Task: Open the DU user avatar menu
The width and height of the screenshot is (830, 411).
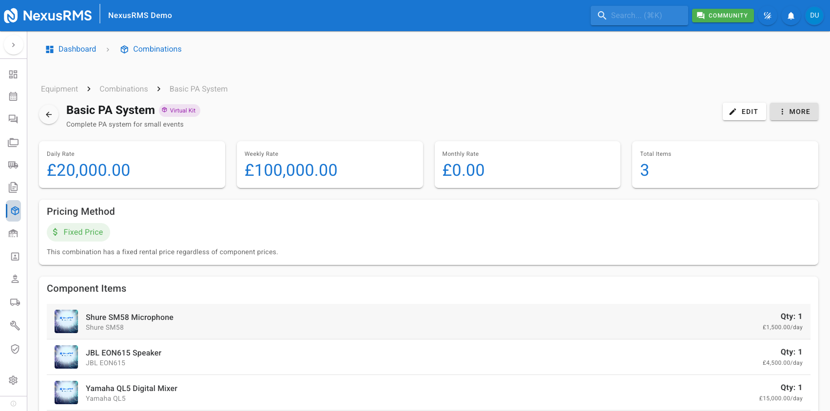Action: coord(814,16)
